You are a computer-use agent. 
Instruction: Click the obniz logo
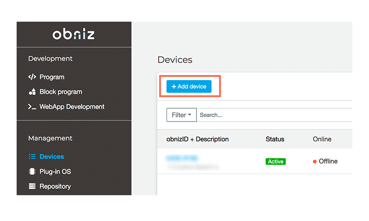(x=74, y=34)
